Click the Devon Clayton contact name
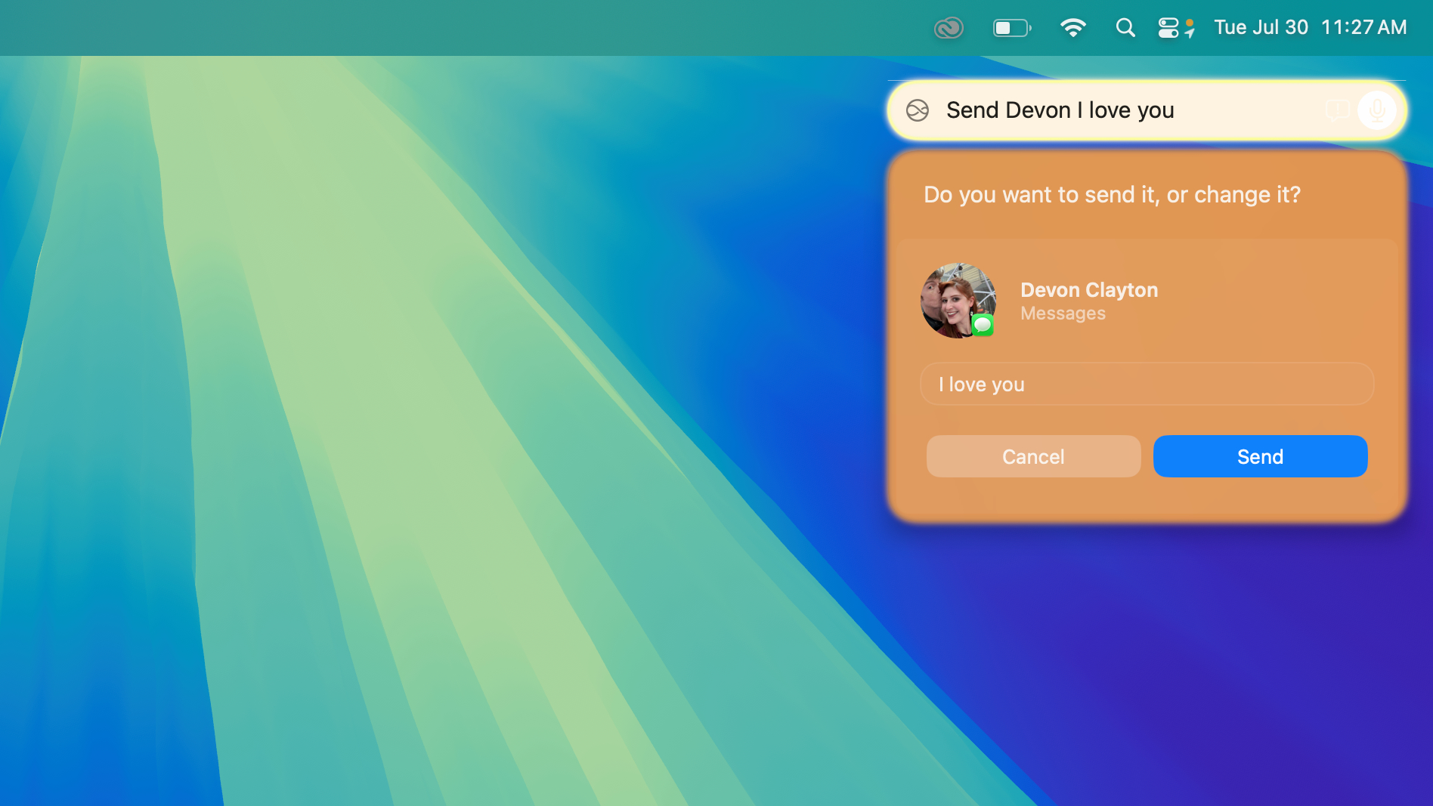Viewport: 1433px width, 806px height. pyautogui.click(x=1089, y=290)
